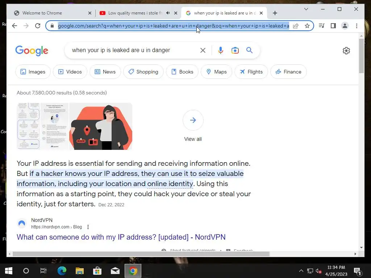Click the forward navigation arrow
The height and width of the screenshot is (278, 371).
[26, 26]
